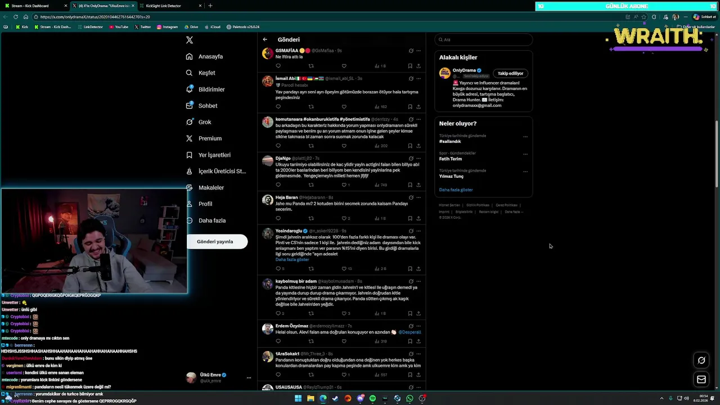720x405 pixels.
Task: Repost Heja Baran's post
Action: click(311, 218)
